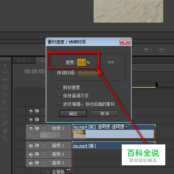Viewport: 174px width, 174px height.
Task: Enable the 保持音调不变 checkbox
Action: click(x=59, y=96)
